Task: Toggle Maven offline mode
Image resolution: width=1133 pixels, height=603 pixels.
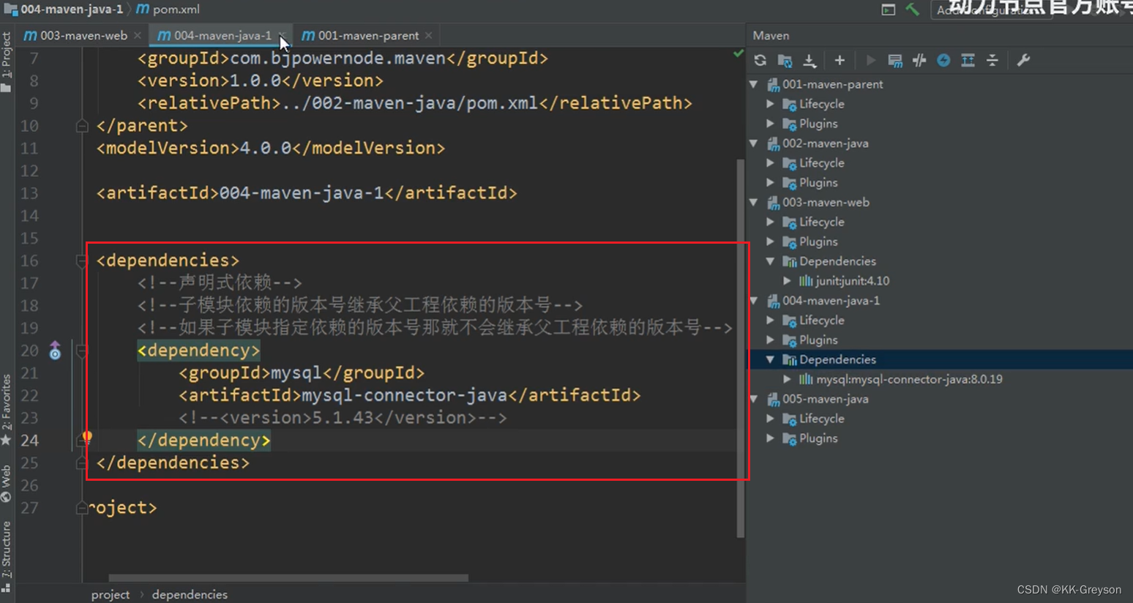Action: (x=919, y=61)
